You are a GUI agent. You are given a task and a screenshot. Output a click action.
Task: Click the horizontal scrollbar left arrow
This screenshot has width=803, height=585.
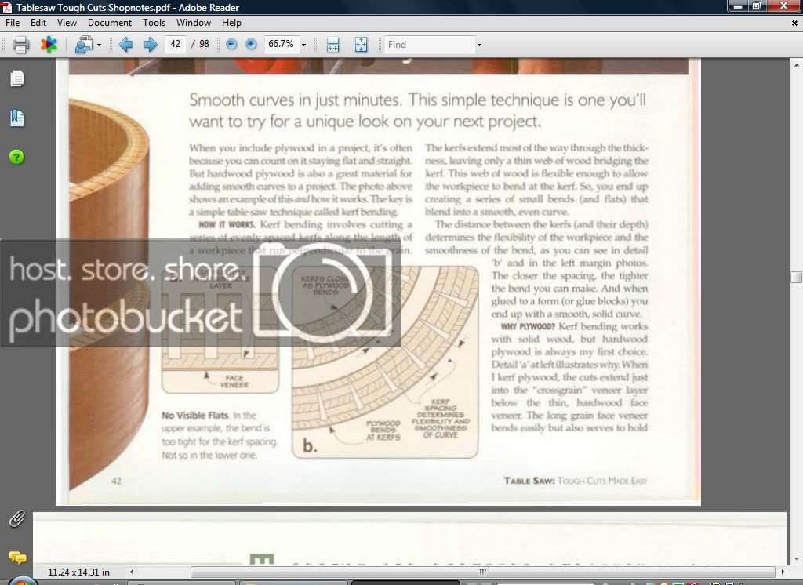[x=132, y=572]
